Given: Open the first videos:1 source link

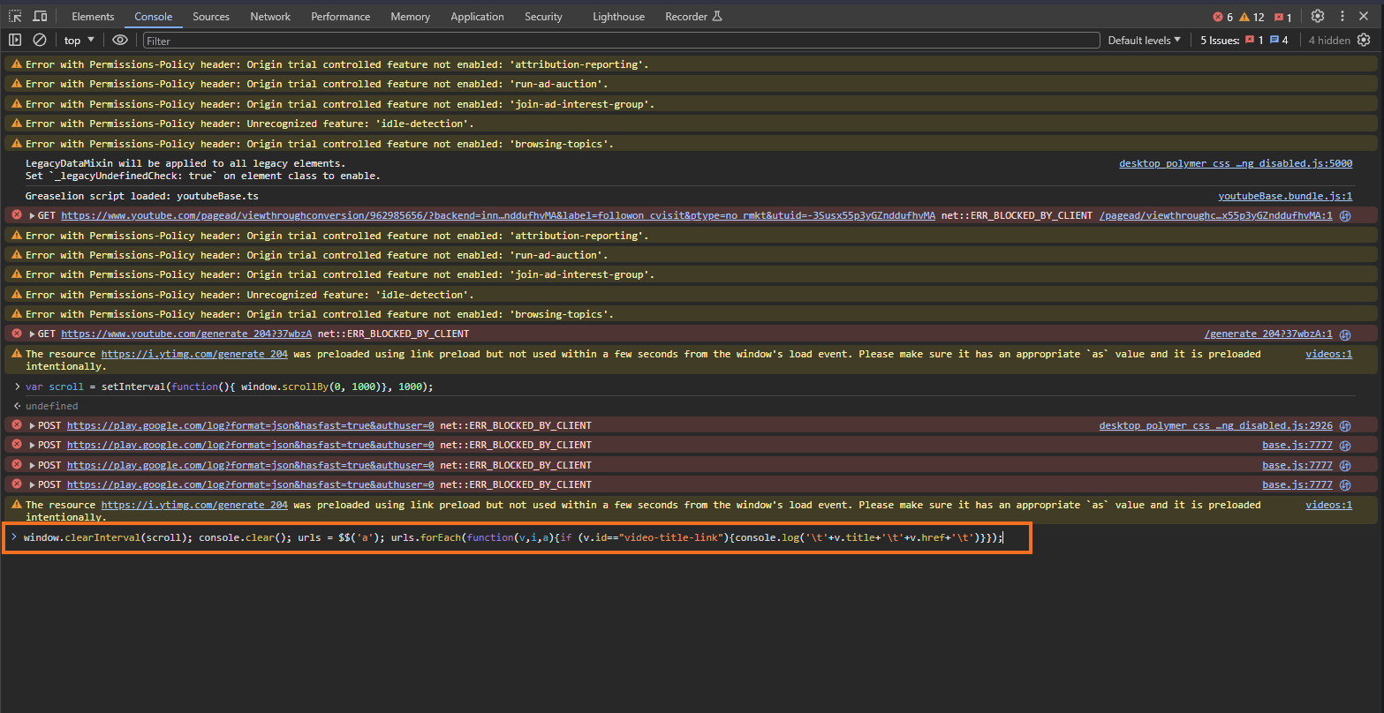Looking at the screenshot, I should (1329, 354).
